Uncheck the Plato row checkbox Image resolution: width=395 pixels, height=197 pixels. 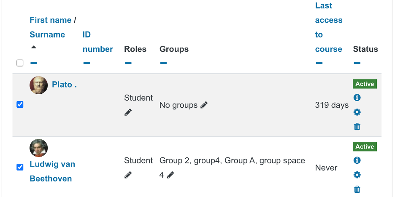pyautogui.click(x=20, y=104)
